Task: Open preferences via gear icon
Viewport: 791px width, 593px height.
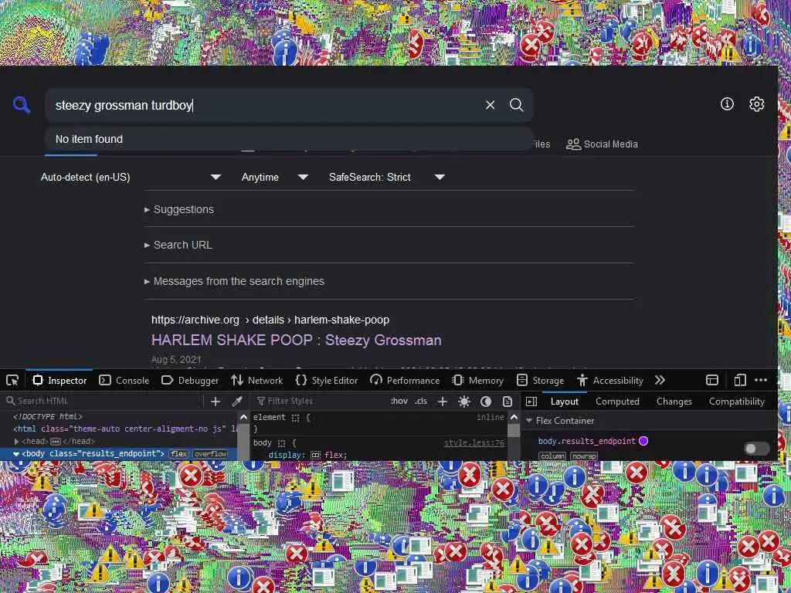Action: [x=756, y=104]
